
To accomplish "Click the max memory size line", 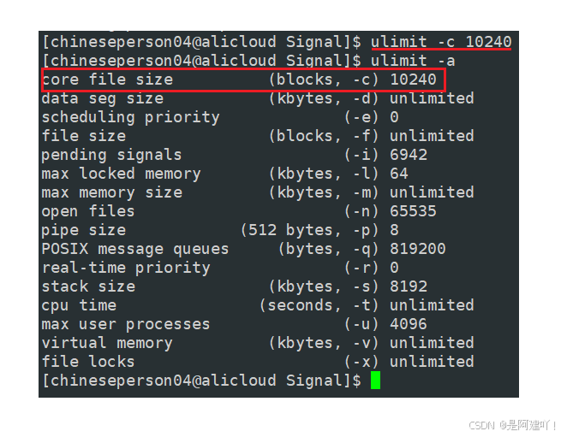I will click(x=258, y=192).
